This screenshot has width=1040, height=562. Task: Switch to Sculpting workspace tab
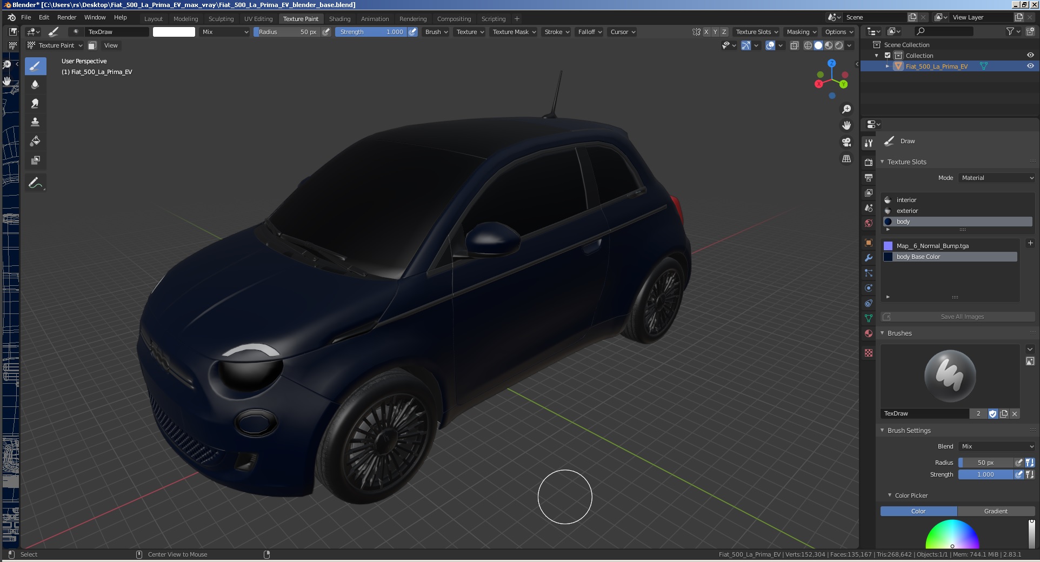coord(221,19)
